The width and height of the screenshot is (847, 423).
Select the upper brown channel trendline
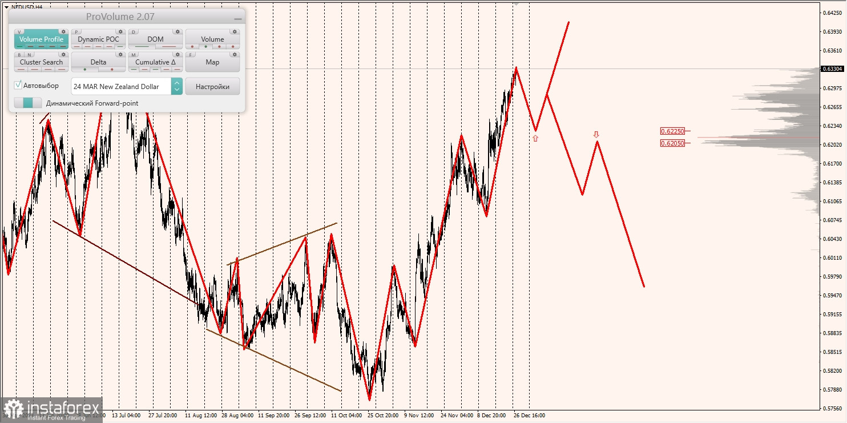pyautogui.click(x=282, y=244)
